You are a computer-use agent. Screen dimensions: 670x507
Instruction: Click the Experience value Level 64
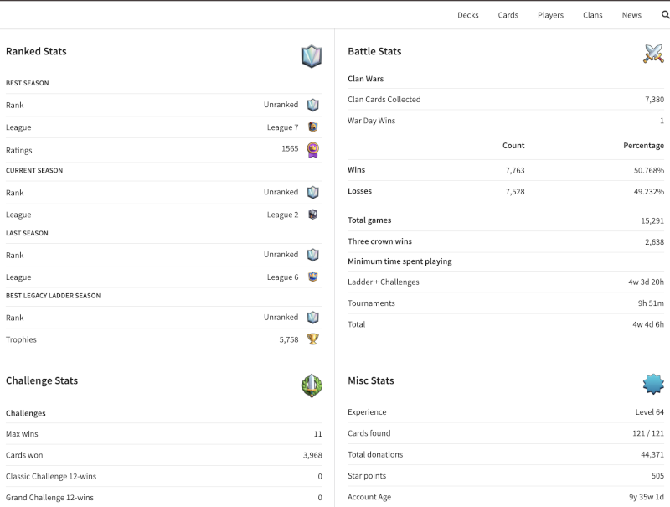pyautogui.click(x=650, y=412)
